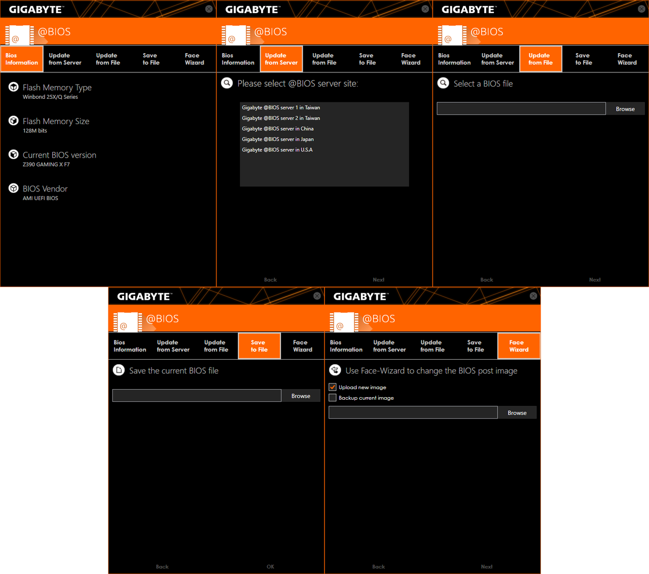Open Save to File in the flash-memory info window
649x574 pixels.
[151, 59]
